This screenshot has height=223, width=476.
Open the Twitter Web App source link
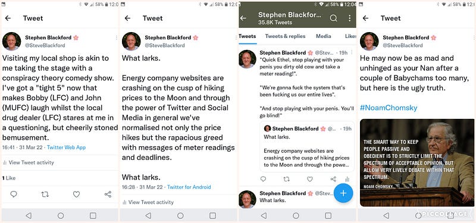(66, 147)
